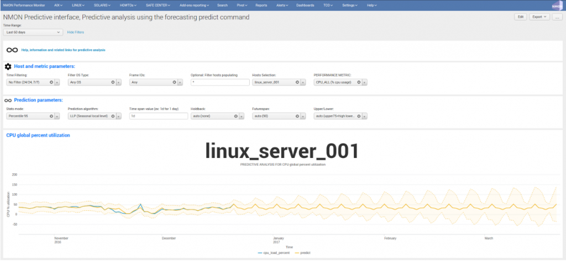Open the SAFE CENTER menu
Screen dimensions: 566x261
[x=158, y=5]
